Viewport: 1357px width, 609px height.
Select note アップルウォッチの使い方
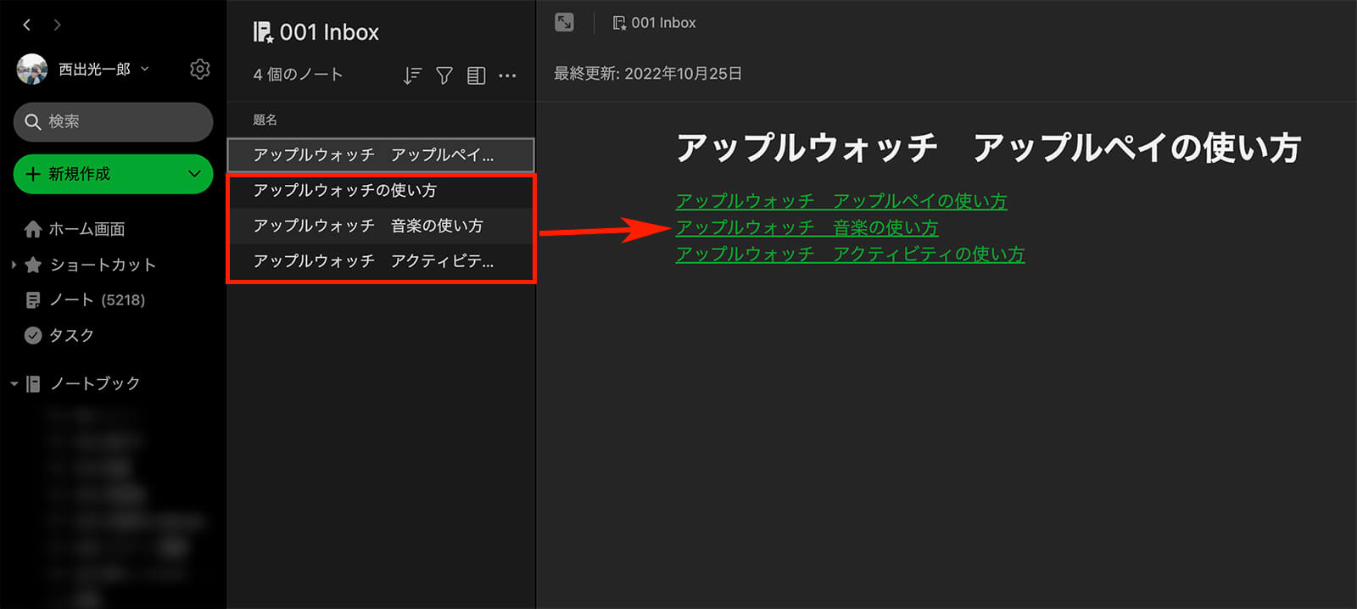coord(381,191)
